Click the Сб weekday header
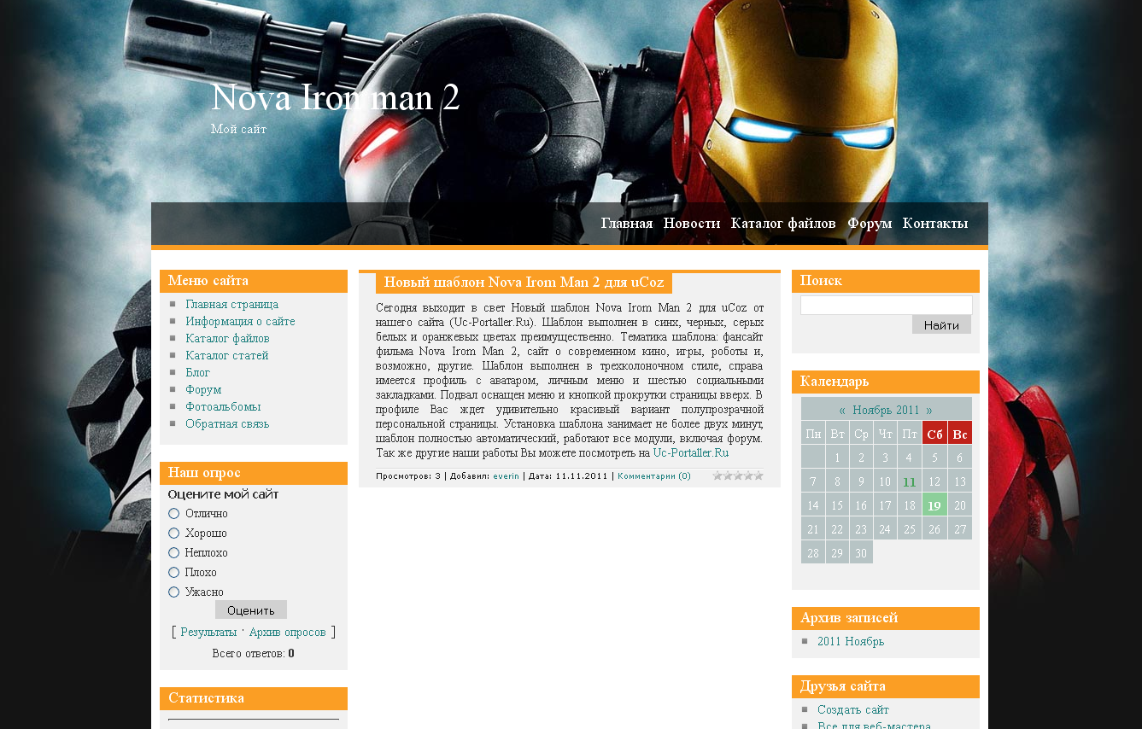Viewport: 1142px width, 729px height. coord(934,434)
